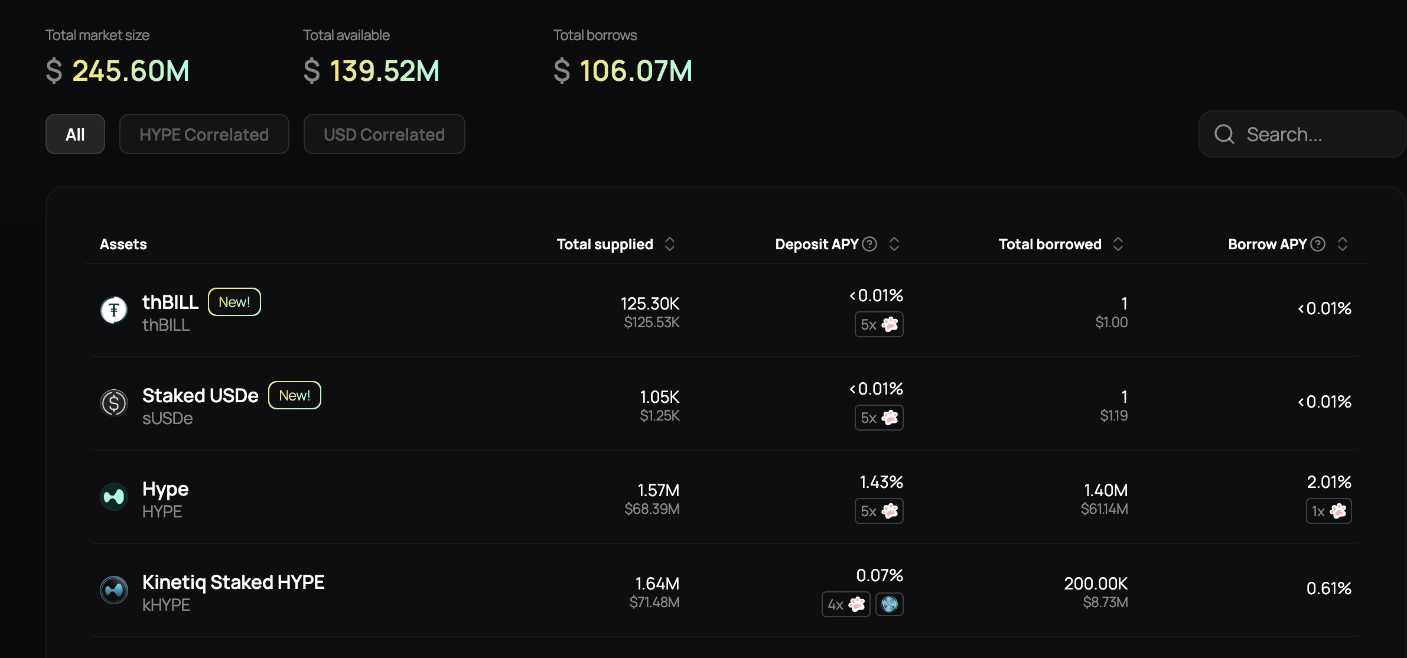
Task: Sort by Total supplied arrows
Action: tap(670, 244)
